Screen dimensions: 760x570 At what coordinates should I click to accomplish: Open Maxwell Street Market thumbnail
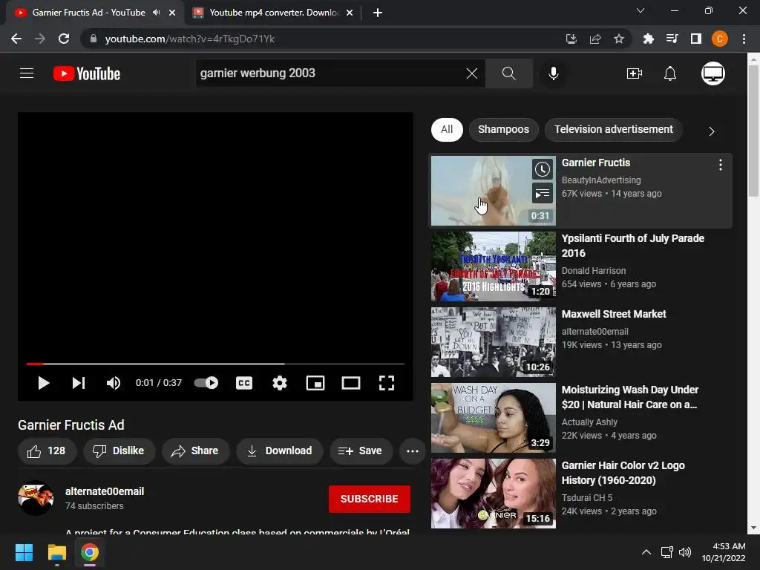click(494, 341)
